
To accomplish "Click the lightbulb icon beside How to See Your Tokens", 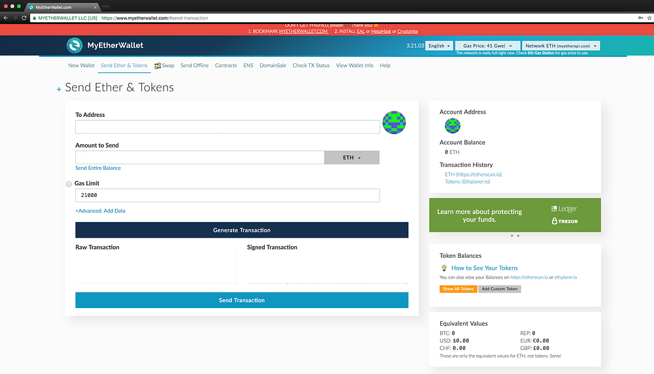I will (x=444, y=268).
